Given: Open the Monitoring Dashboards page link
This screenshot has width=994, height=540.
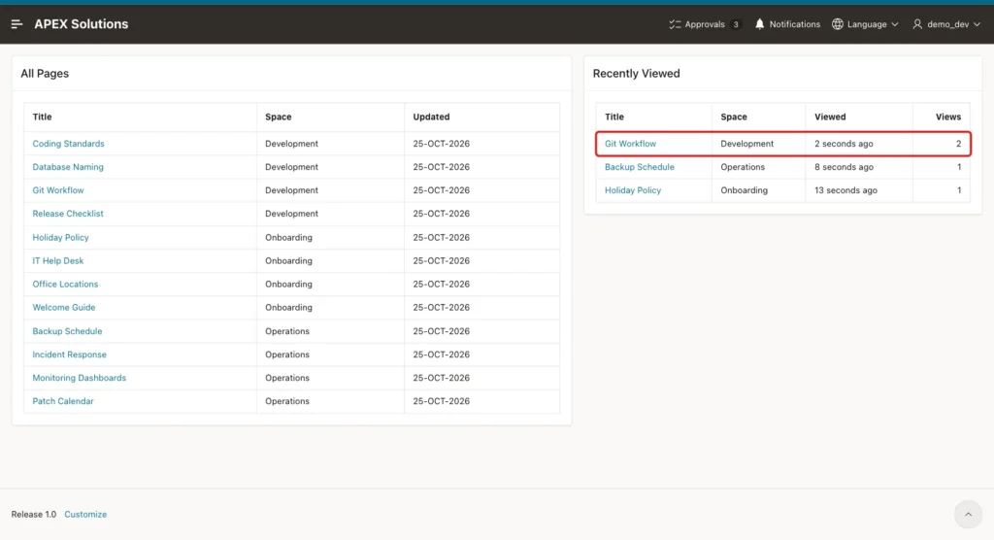Looking at the screenshot, I should (80, 378).
